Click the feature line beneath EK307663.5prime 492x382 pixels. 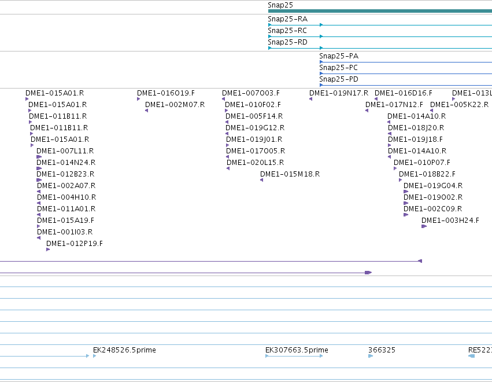pos(294,356)
